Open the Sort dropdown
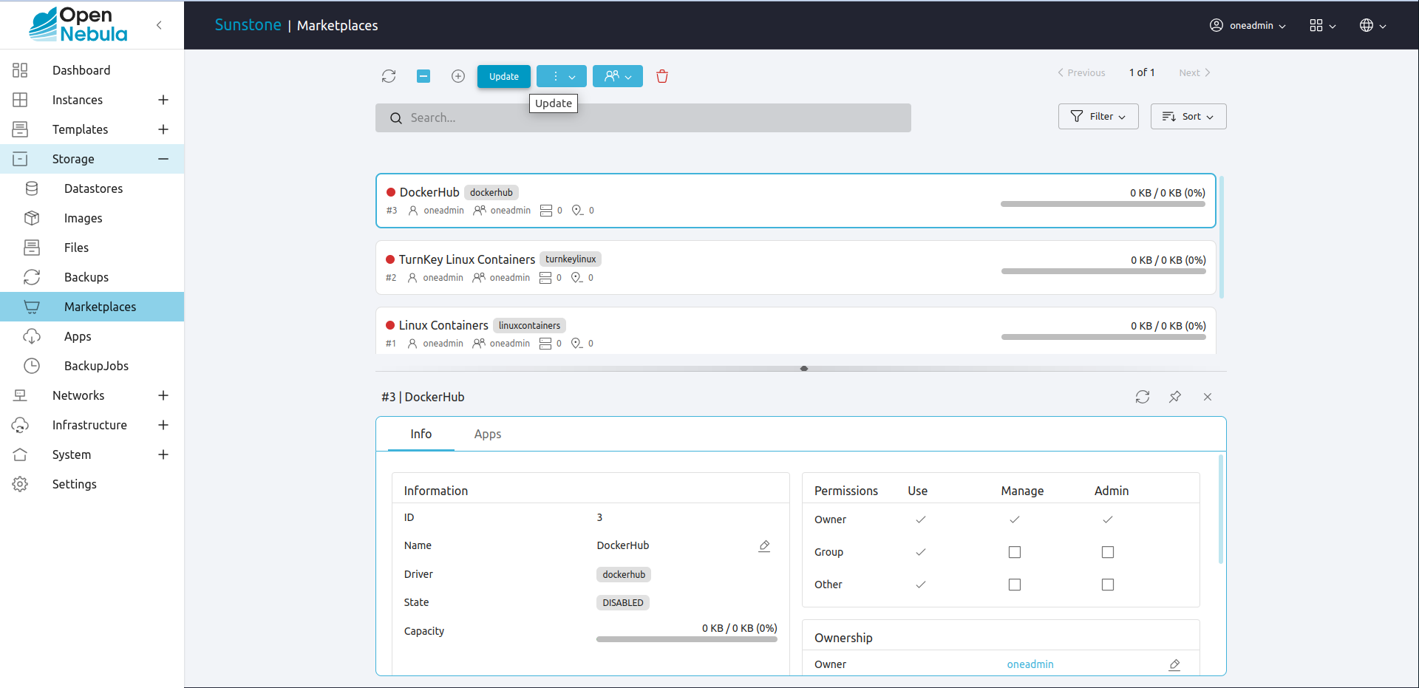The height and width of the screenshot is (688, 1419). click(1188, 117)
